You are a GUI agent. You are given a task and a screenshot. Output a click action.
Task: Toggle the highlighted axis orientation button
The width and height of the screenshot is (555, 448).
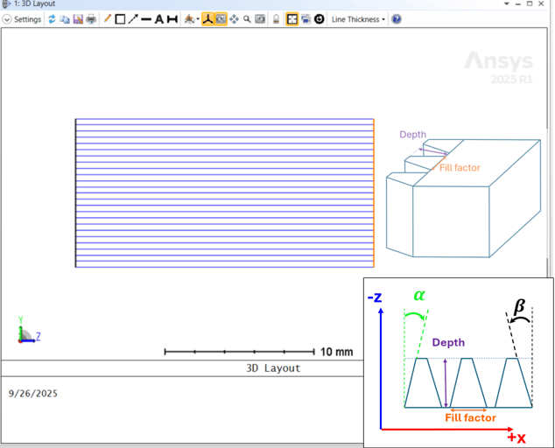pyautogui.click(x=207, y=19)
